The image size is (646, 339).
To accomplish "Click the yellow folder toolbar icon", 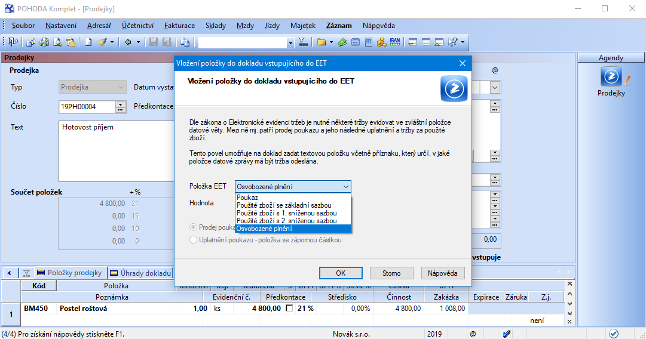I will point(322,42).
